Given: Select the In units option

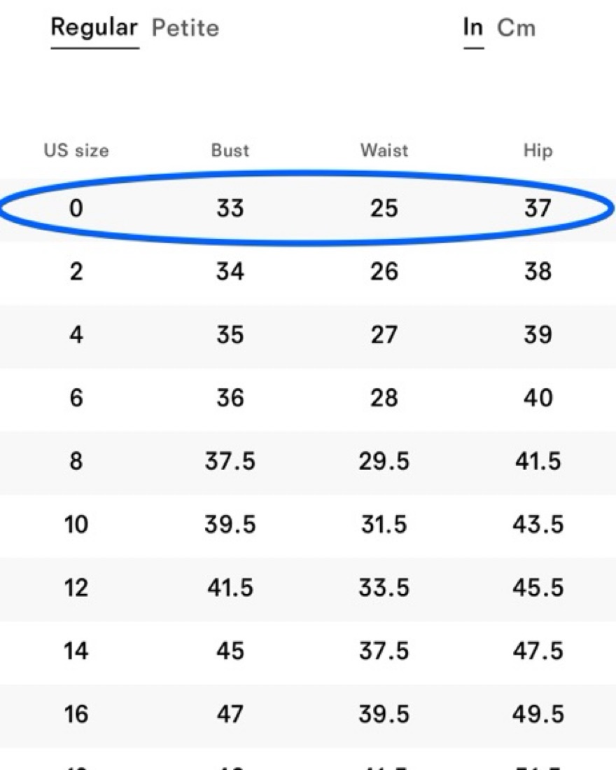Looking at the screenshot, I should [x=473, y=28].
